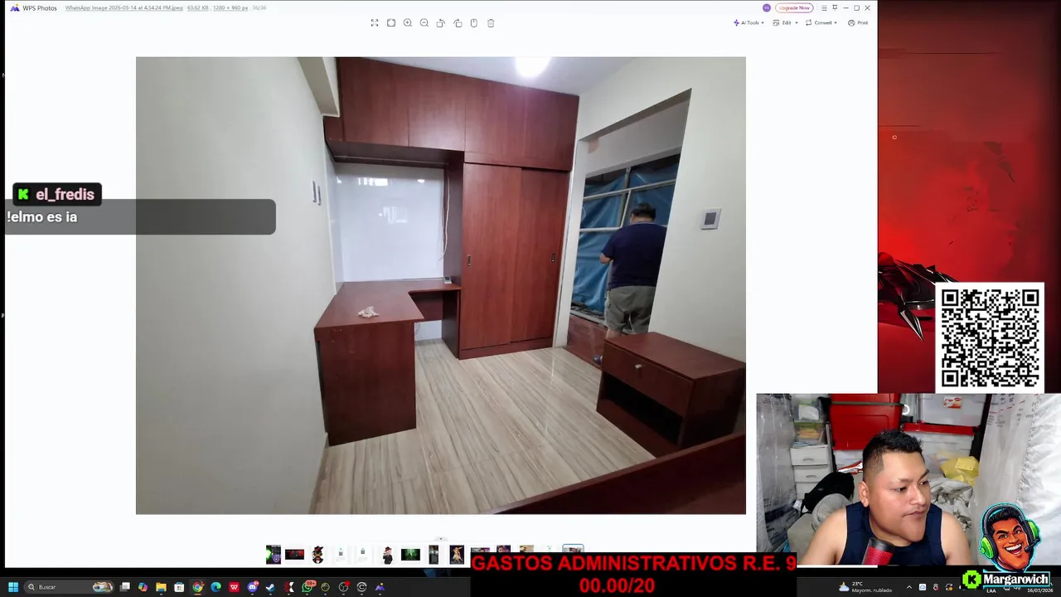This screenshot has width=1061, height=597.
Task: Open the Edit dropdown menu
Action: click(x=785, y=22)
